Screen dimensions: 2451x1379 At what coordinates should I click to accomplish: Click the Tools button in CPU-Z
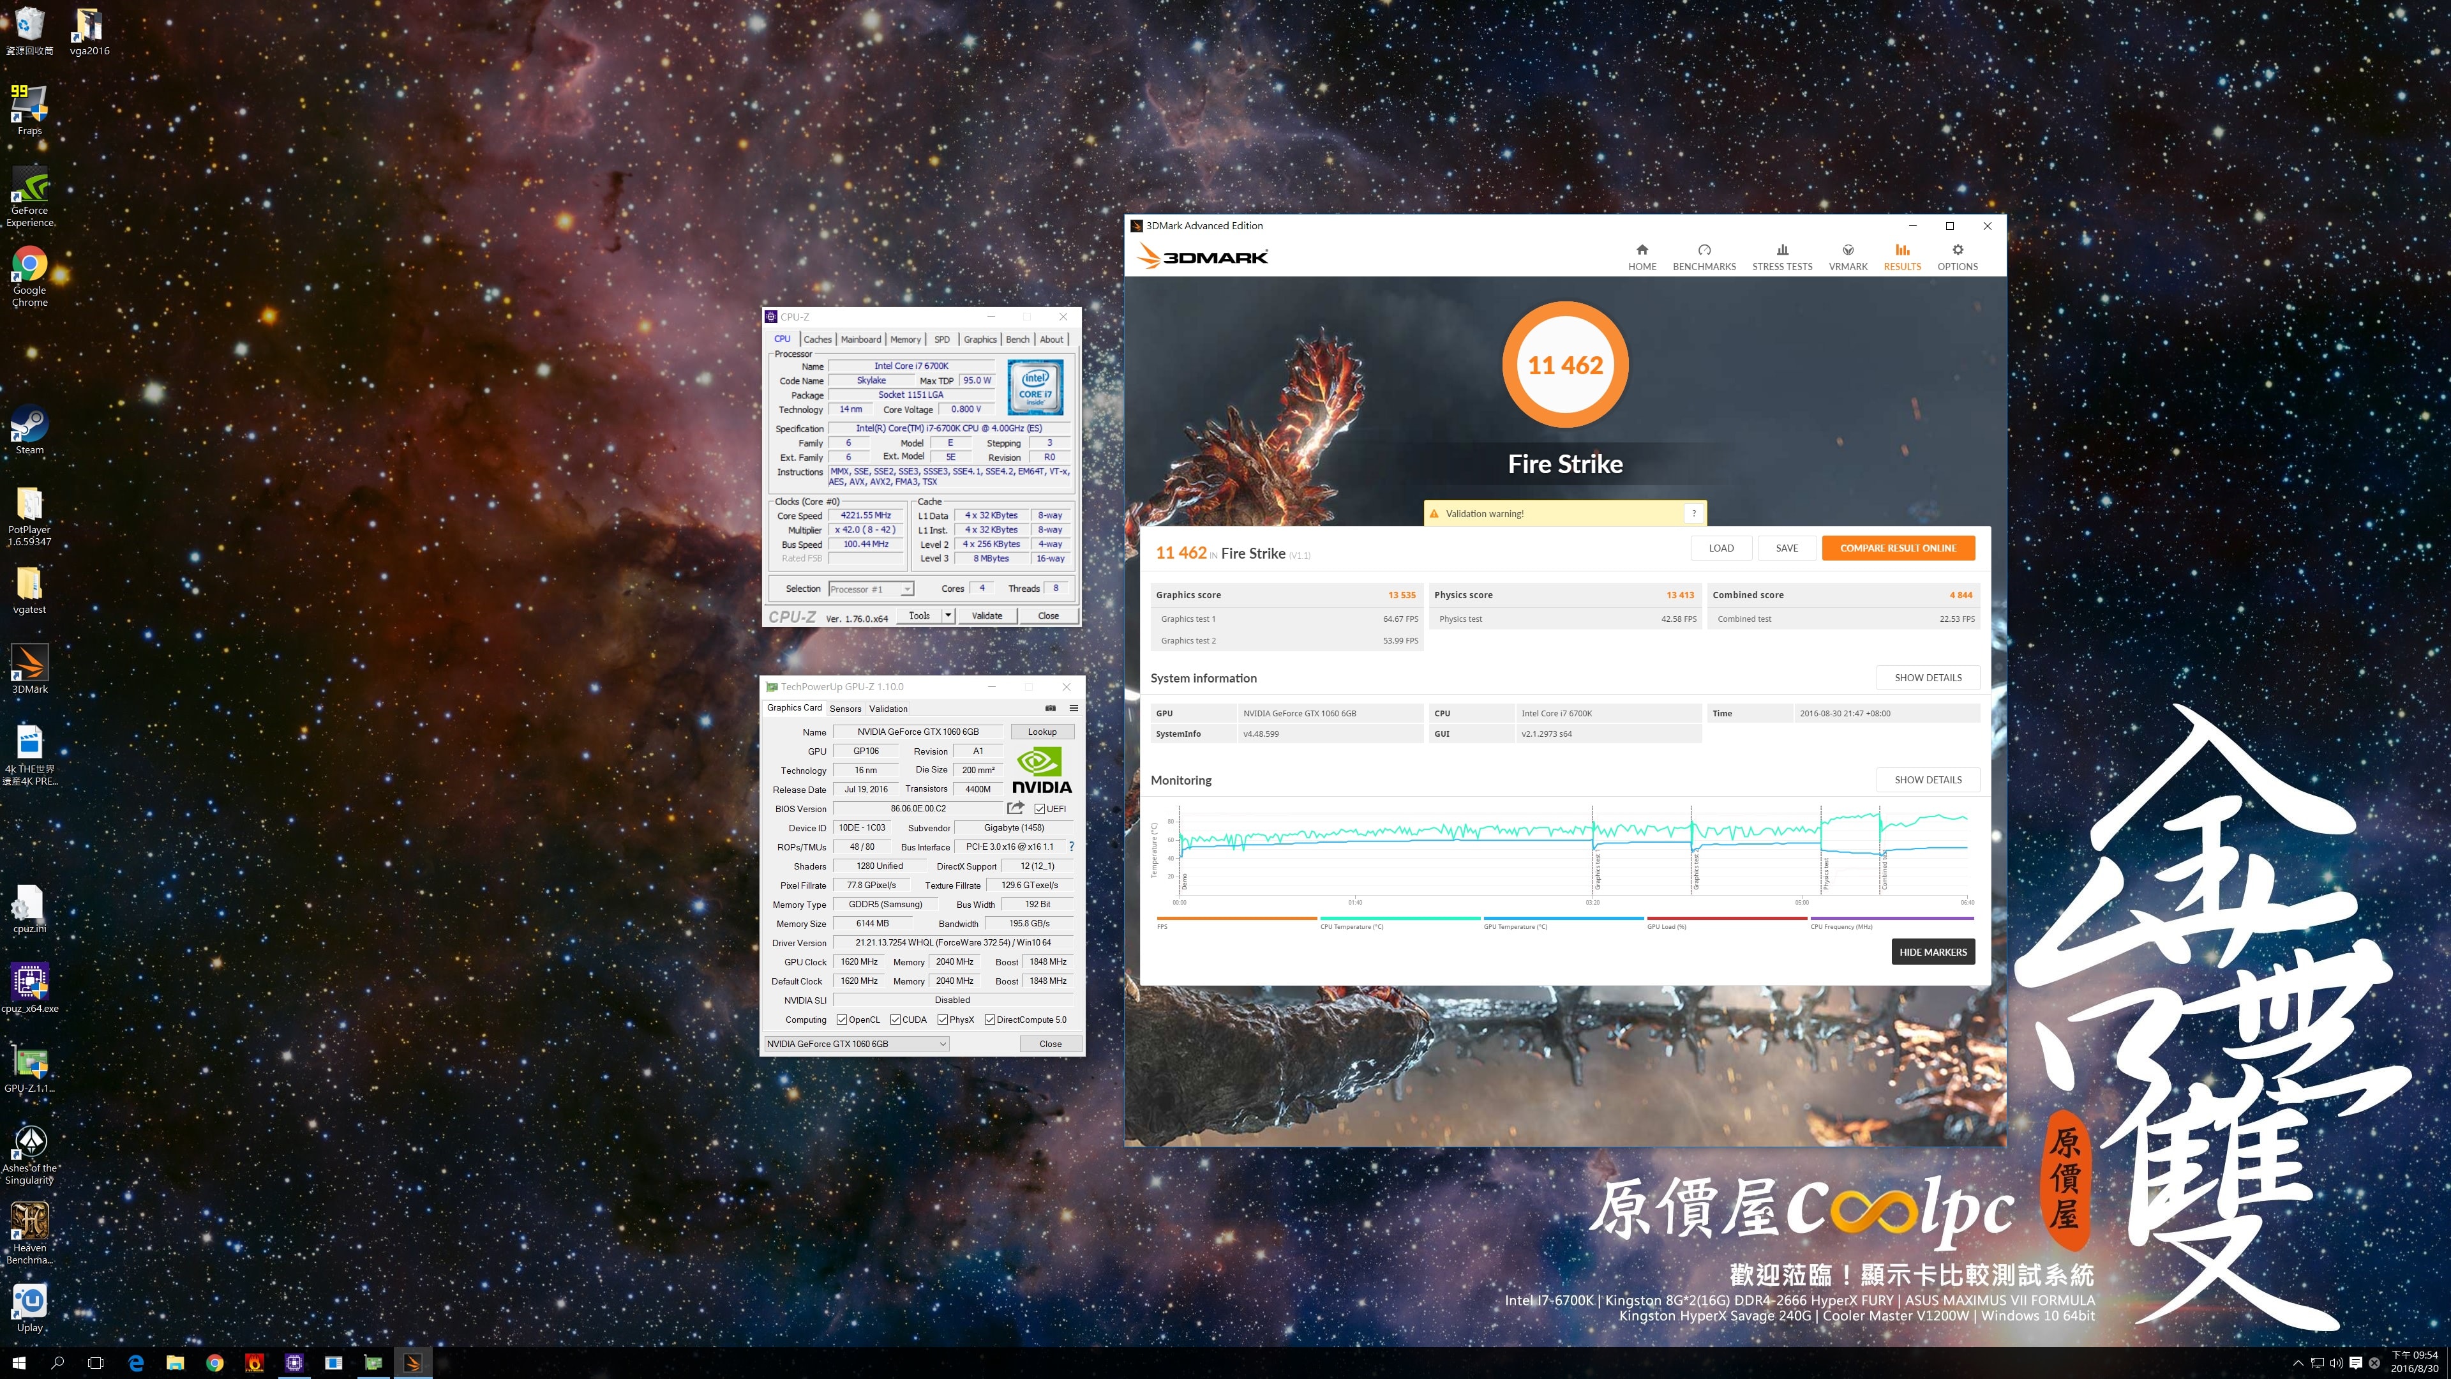pyautogui.click(x=919, y=615)
